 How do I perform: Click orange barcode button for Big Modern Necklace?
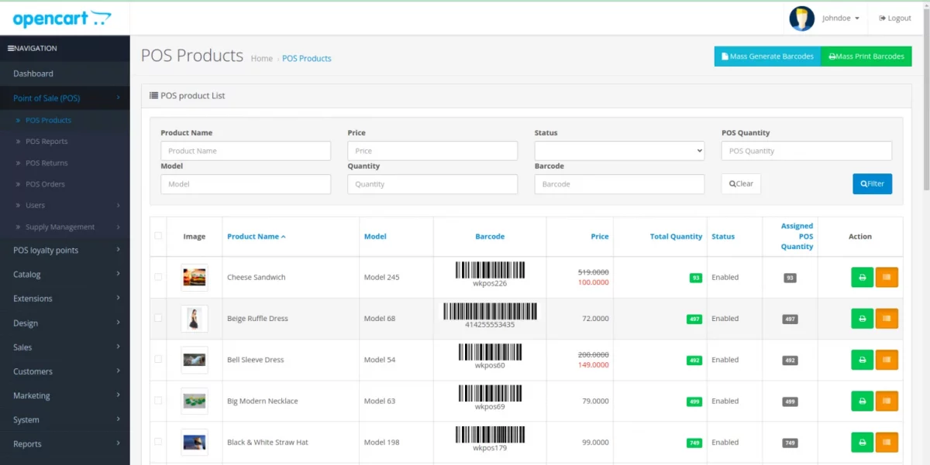click(887, 401)
